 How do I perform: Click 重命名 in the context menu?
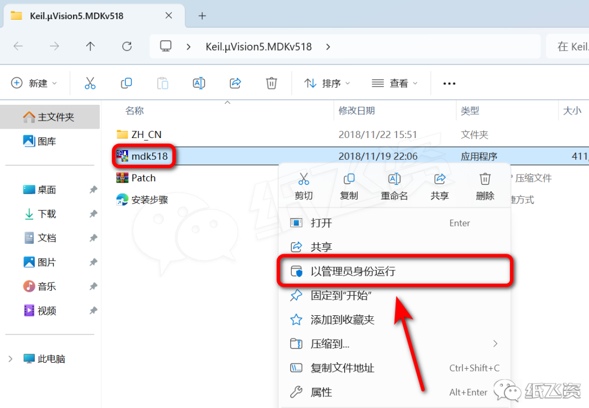click(x=394, y=187)
